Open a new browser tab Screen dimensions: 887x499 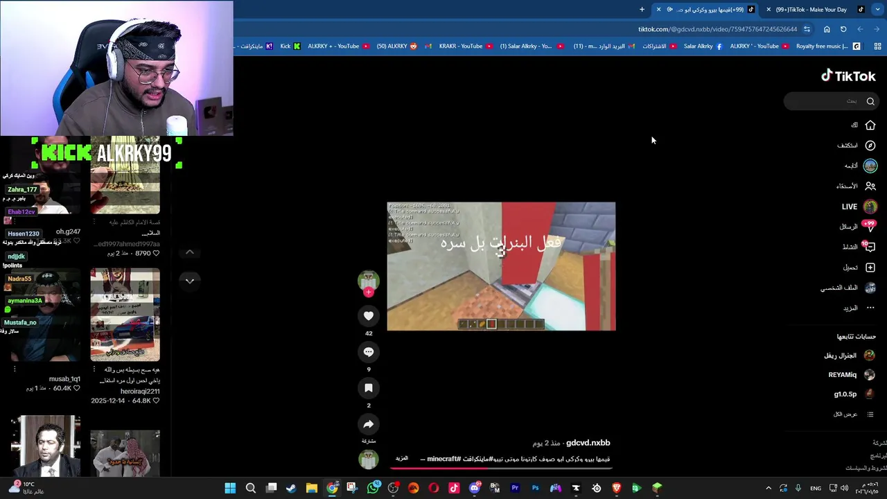click(x=642, y=10)
